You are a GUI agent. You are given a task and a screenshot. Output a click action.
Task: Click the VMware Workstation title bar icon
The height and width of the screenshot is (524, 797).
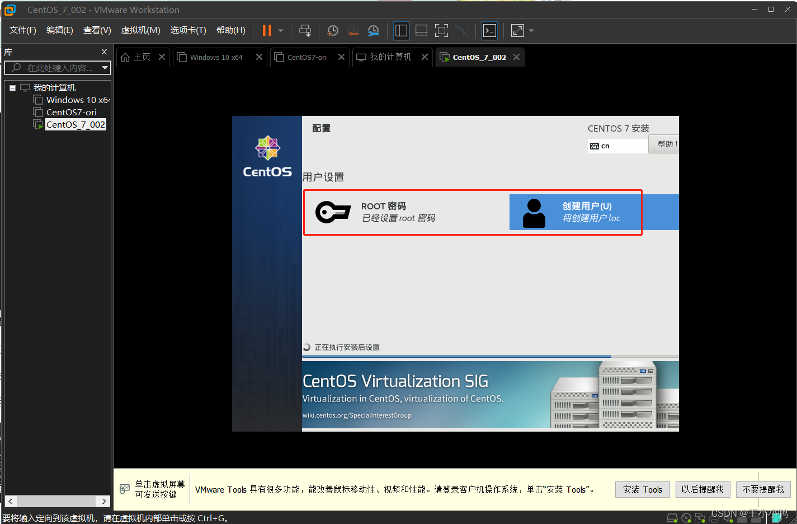click(10, 10)
